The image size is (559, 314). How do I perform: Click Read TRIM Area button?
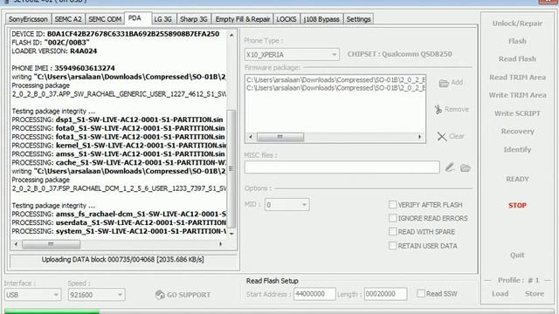click(x=517, y=78)
